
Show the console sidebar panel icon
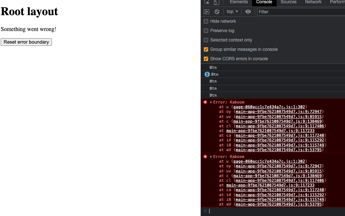206,12
